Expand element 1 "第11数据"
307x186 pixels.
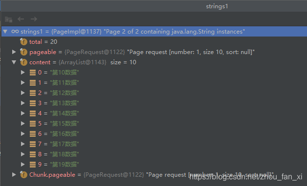(23, 82)
